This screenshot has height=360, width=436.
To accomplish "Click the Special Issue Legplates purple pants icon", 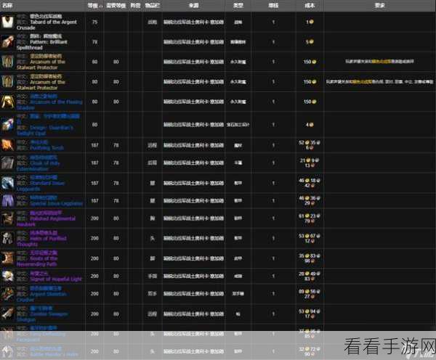I will (x=7, y=200).
